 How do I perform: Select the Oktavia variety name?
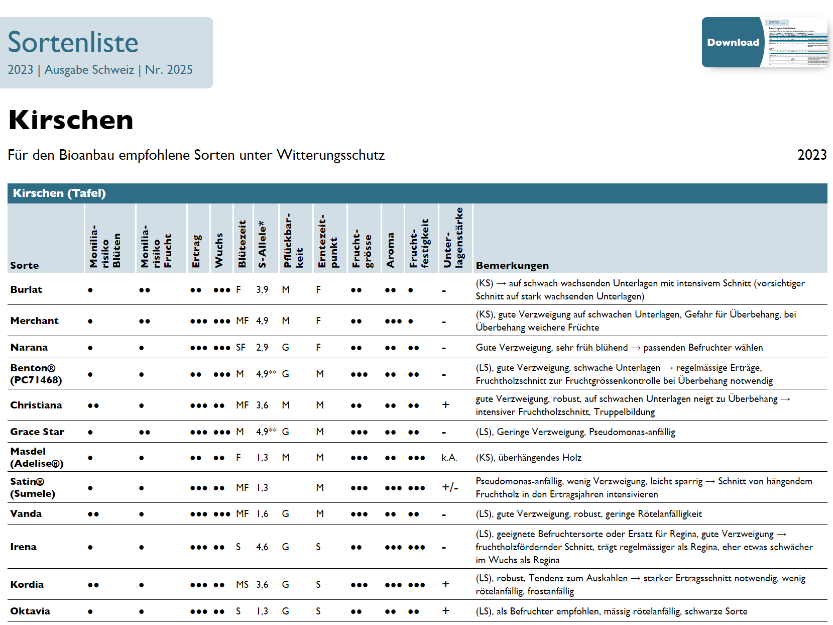[x=30, y=611]
